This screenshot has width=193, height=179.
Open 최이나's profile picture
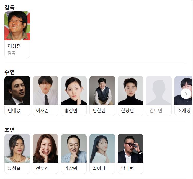point(102,148)
